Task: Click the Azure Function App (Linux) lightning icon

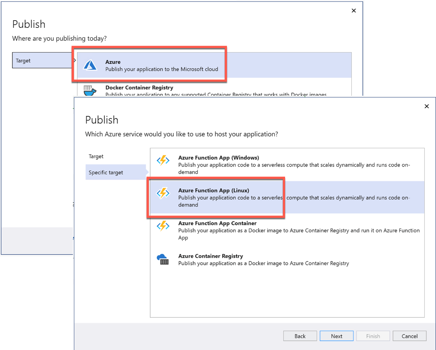Action: (163, 193)
